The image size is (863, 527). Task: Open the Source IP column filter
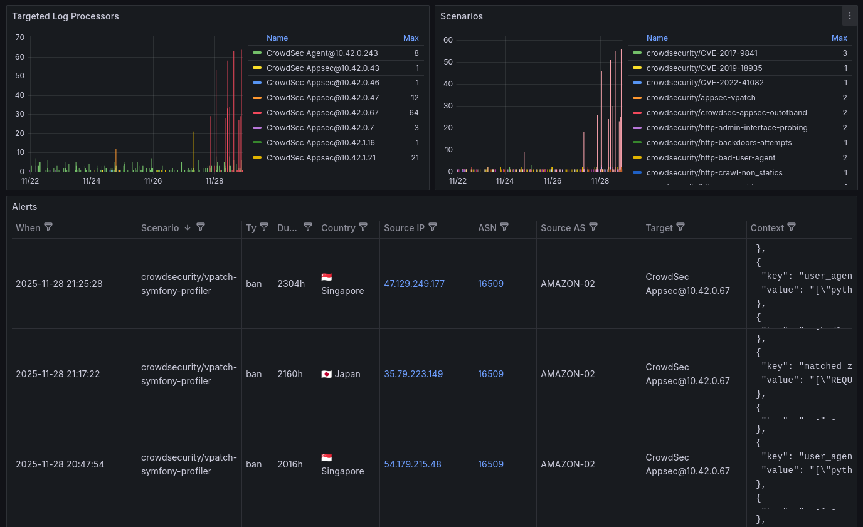click(x=432, y=227)
